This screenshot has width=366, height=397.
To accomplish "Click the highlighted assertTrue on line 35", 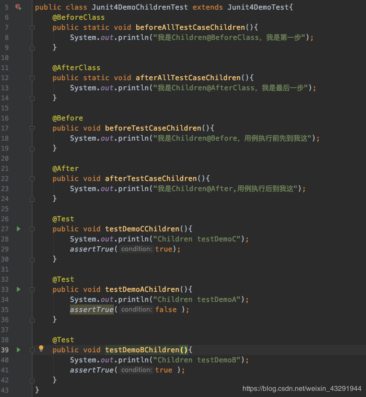I will pyautogui.click(x=92, y=309).
